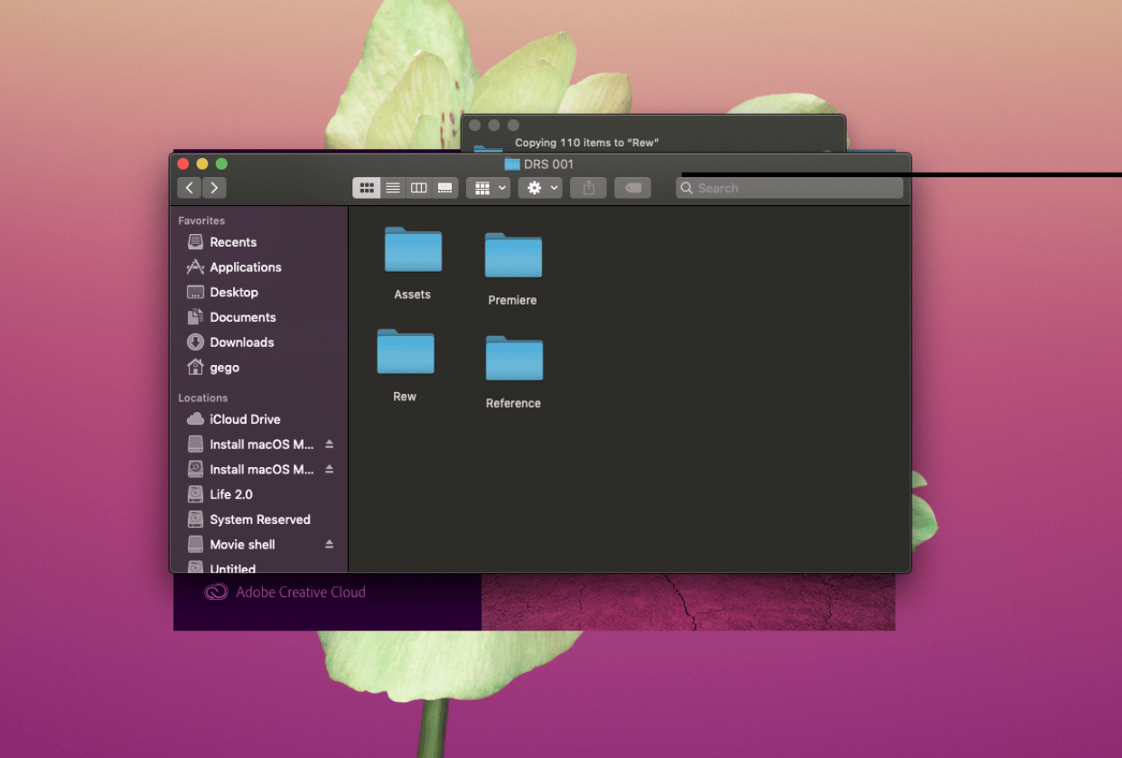The width and height of the screenshot is (1122, 758).
Task: Switch to gallery view
Action: coord(444,188)
